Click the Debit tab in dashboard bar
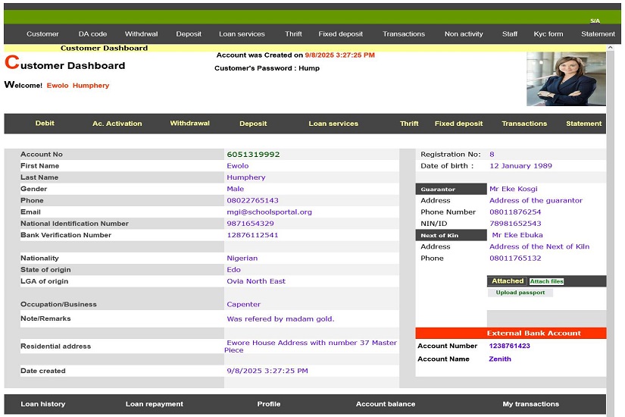 (45, 124)
